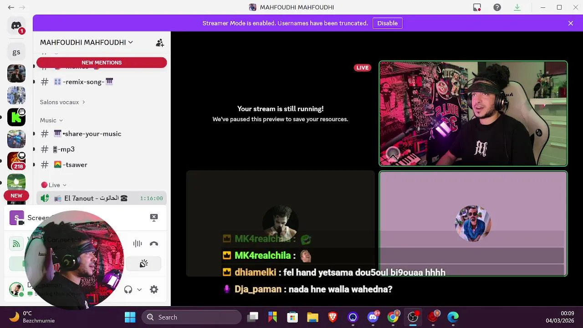Focus the webcam video tile of streamer
Viewport: 583px width, 328px height.
473,113
